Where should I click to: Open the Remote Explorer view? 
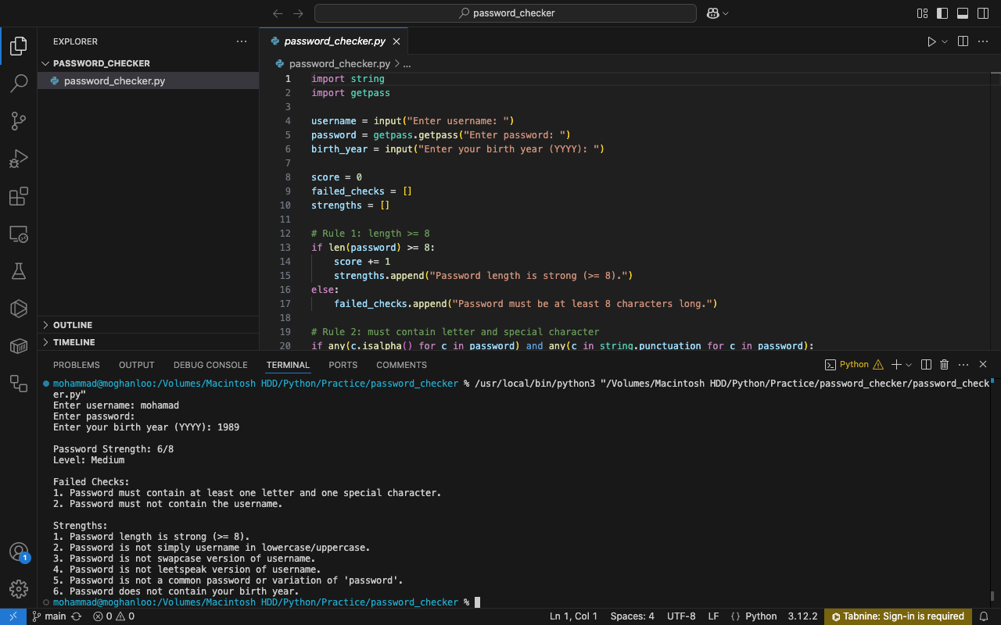click(x=19, y=234)
